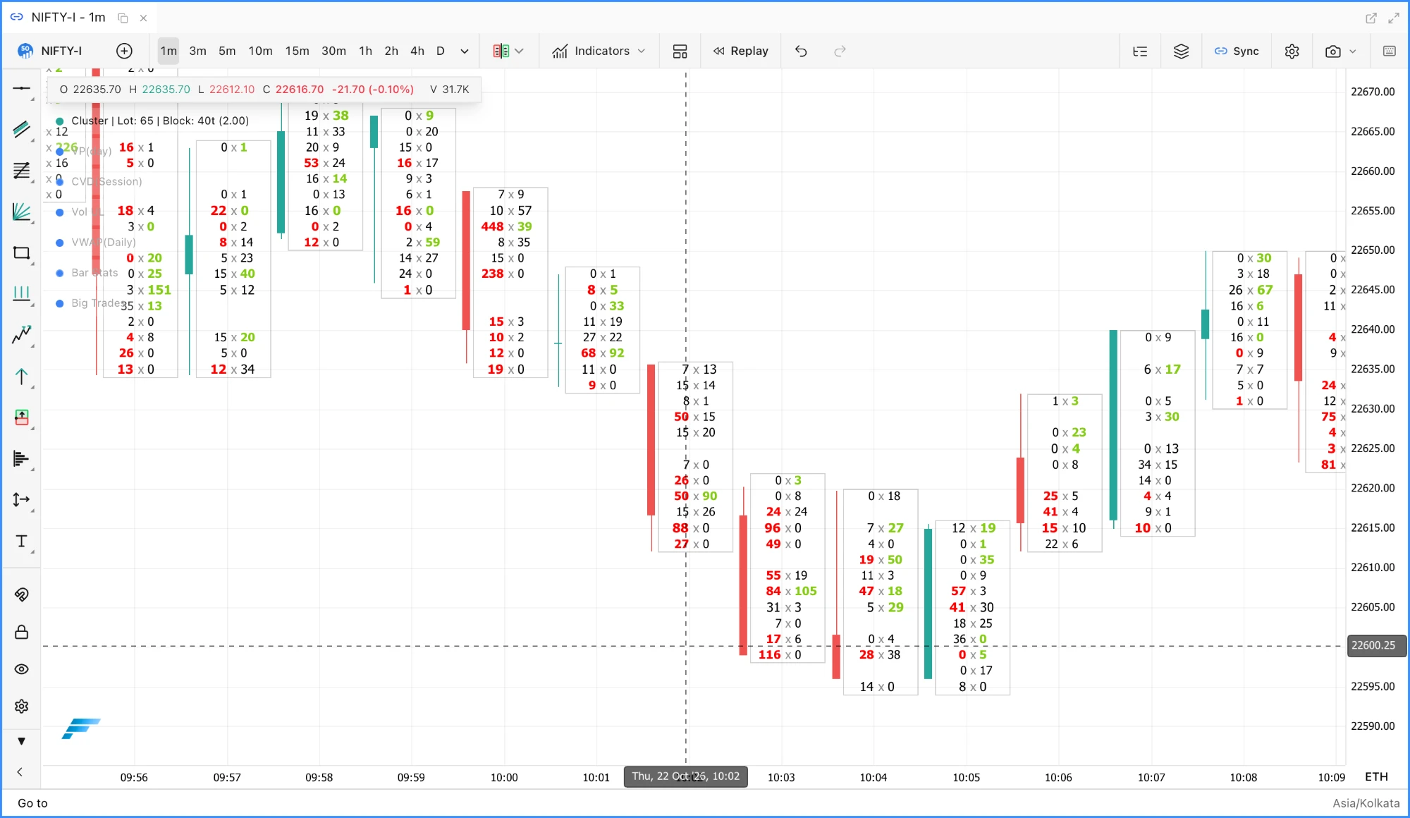The height and width of the screenshot is (818, 1410).
Task: Lock all drawings with the padlock icon
Action: coord(22,632)
